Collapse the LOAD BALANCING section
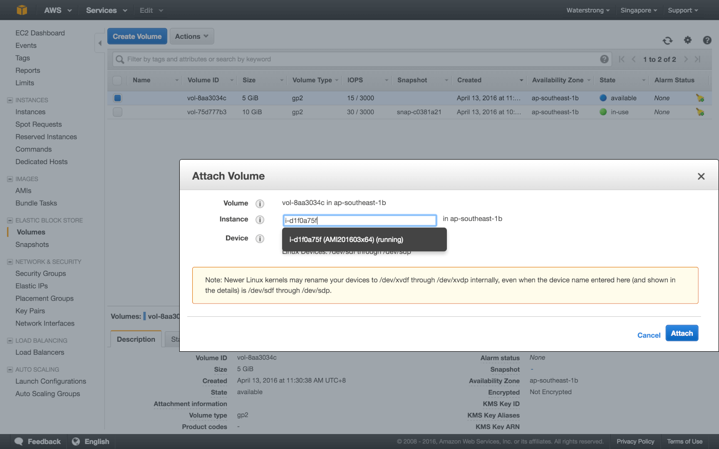The width and height of the screenshot is (719, 449). pos(10,340)
